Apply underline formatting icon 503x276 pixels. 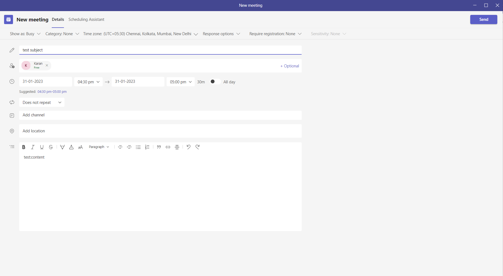coord(42,147)
